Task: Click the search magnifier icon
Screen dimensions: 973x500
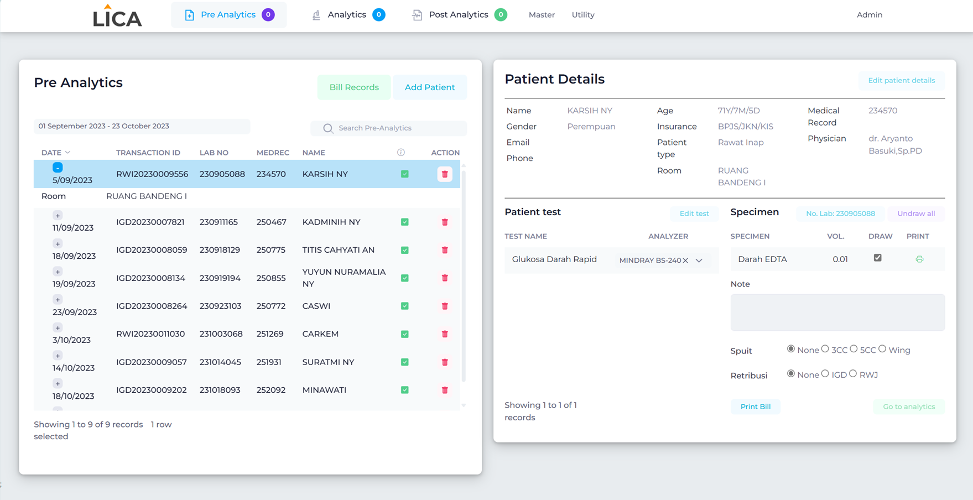Action: tap(328, 128)
